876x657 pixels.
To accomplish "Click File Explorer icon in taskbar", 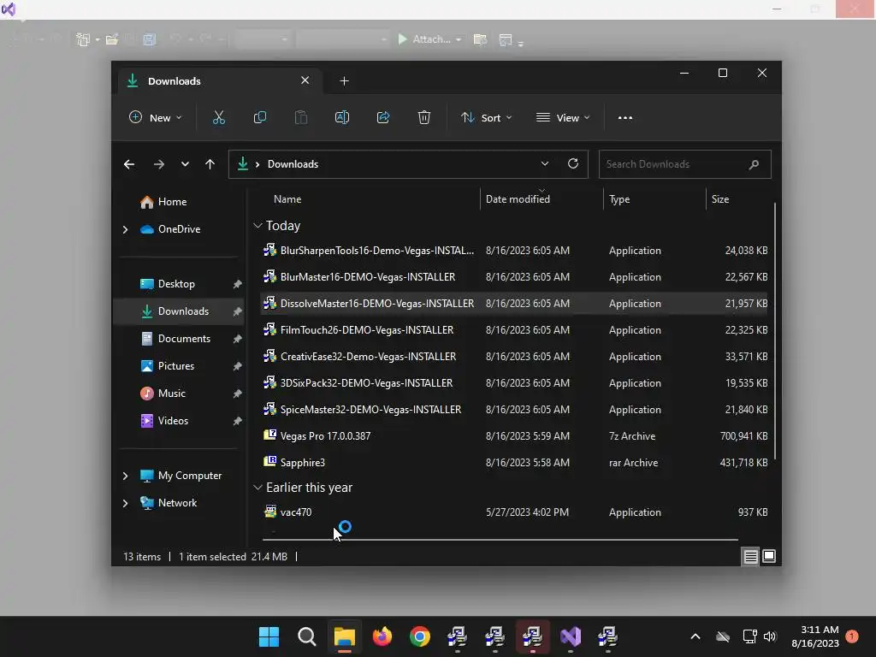I will click(x=344, y=636).
